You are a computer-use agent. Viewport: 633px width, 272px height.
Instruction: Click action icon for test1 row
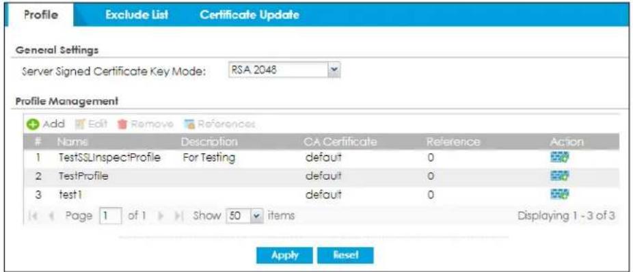(559, 195)
